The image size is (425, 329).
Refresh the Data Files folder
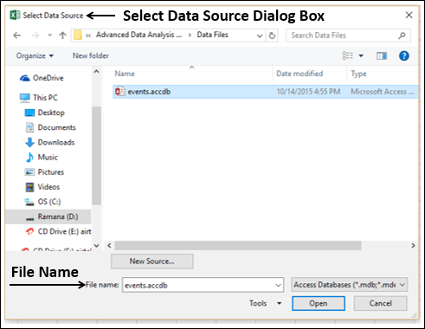272,35
